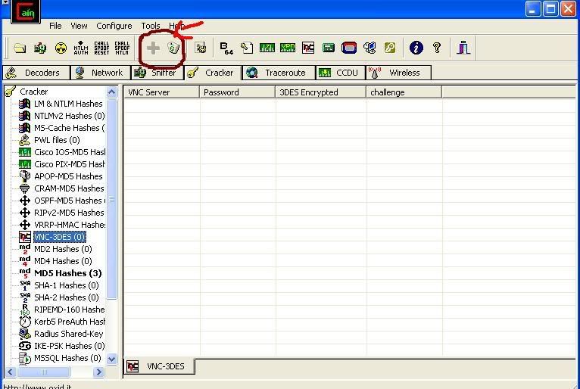This screenshot has width=580, height=389.
Task: Select VRRP-HMAC Hashes entry
Action: tap(70, 225)
